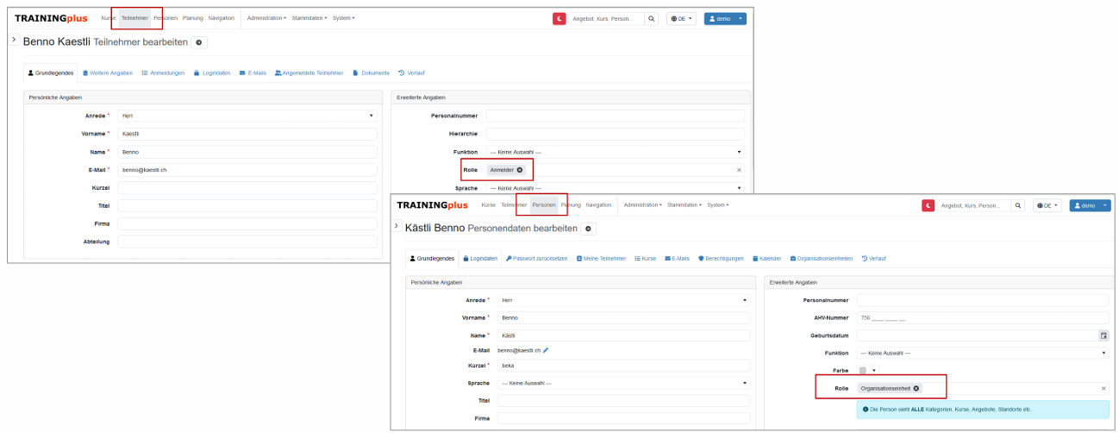Edit e-mail with pencil icon
The image size is (1119, 433).
(x=546, y=350)
